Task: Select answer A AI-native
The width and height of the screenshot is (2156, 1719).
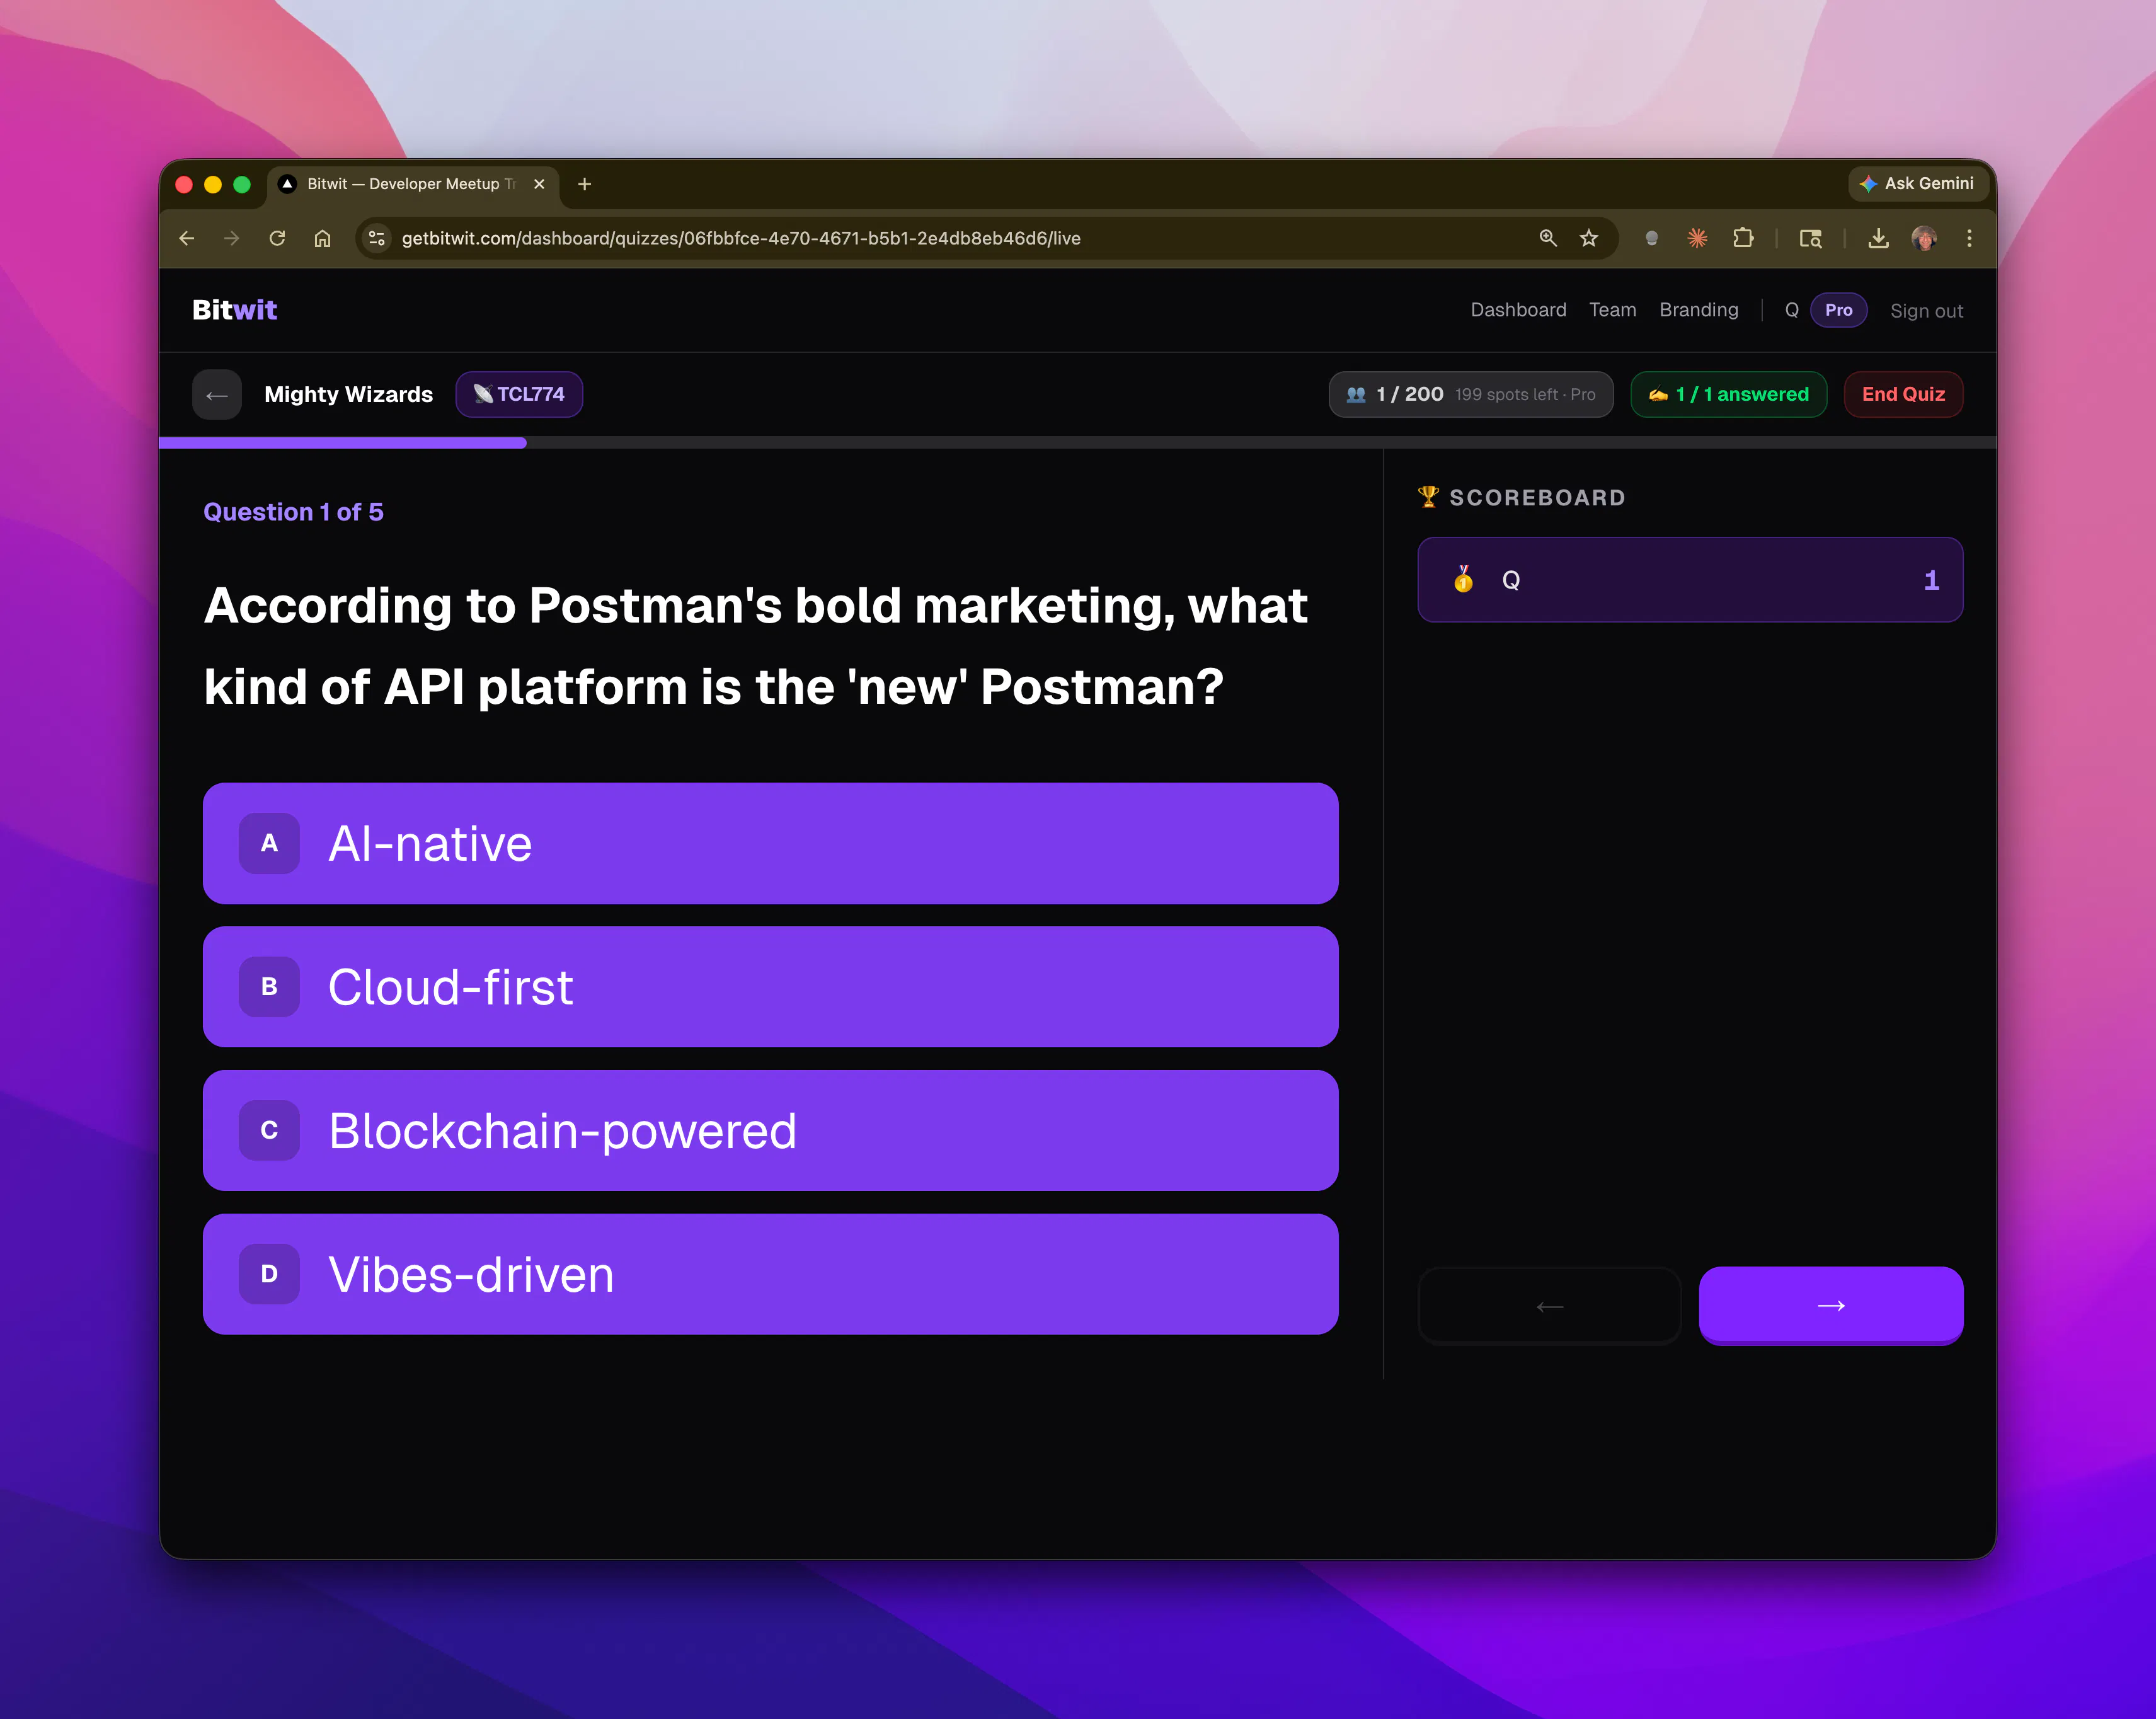Action: coord(770,843)
